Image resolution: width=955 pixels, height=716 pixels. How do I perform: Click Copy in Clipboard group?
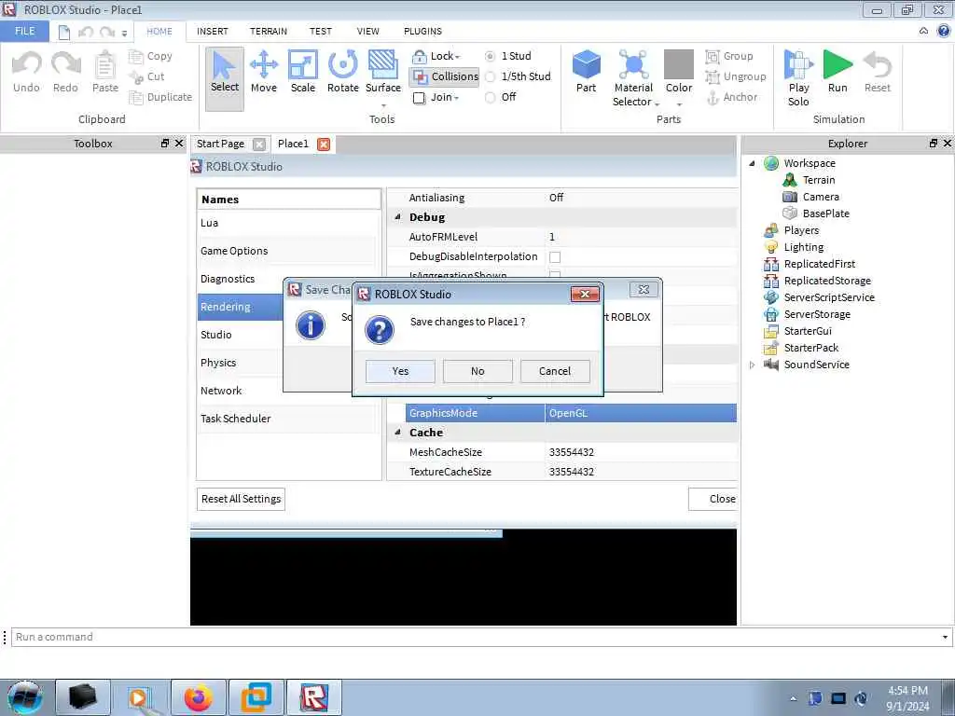pyautogui.click(x=151, y=56)
